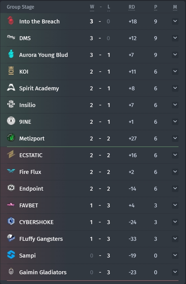186x284 pixels.
Task: Click the Spirit Academy logo
Action: [x=11, y=88]
